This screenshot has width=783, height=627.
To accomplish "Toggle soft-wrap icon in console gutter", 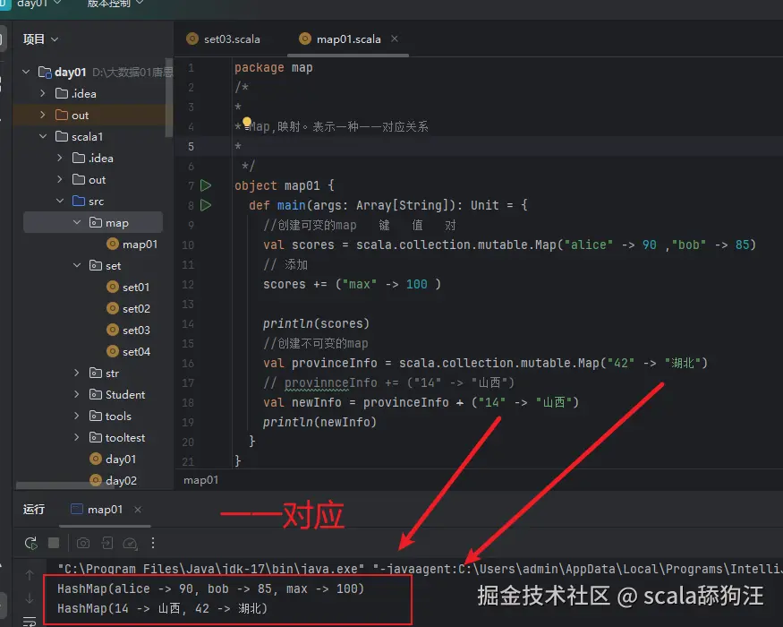I will 30,621.
